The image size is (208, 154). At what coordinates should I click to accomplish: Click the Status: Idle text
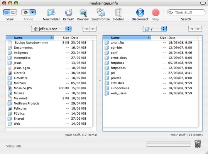point(14,146)
